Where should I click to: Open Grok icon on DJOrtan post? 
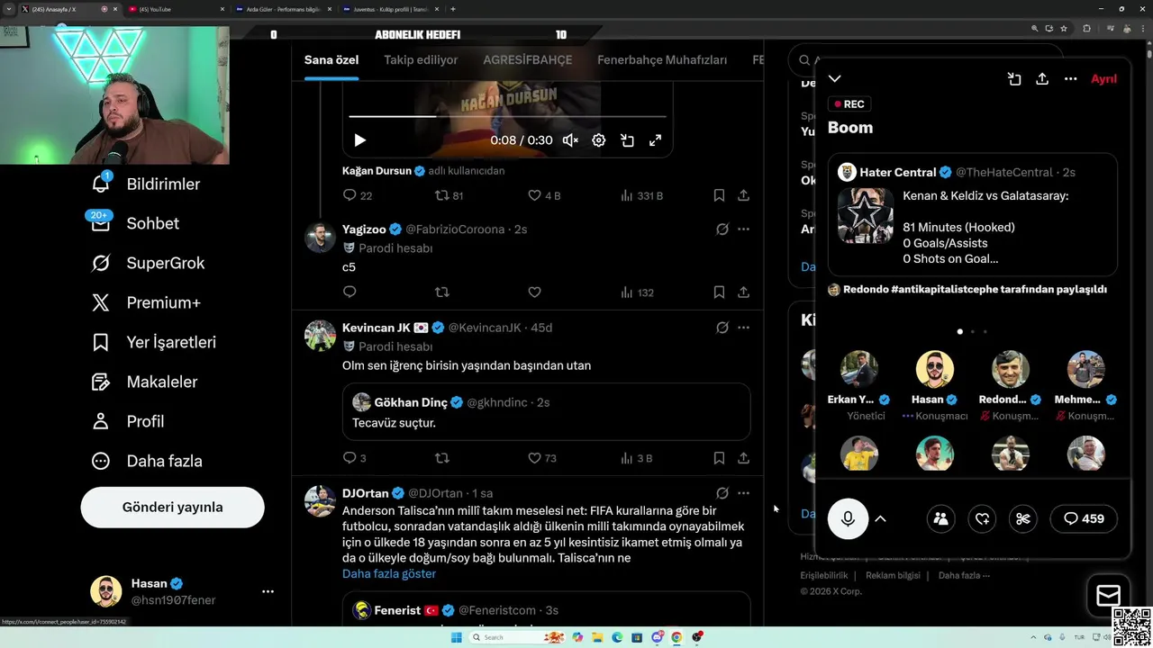pos(722,493)
